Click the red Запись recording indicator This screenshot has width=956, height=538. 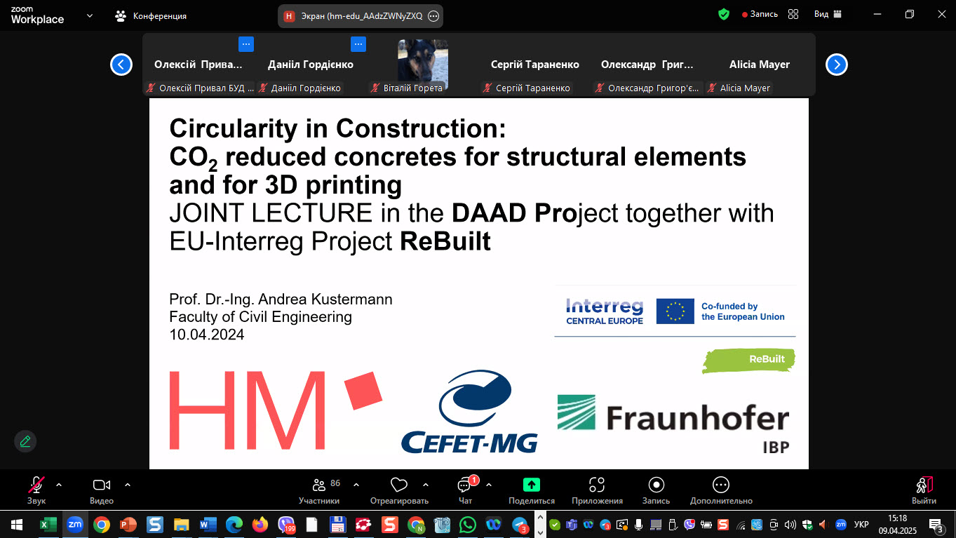click(x=760, y=14)
